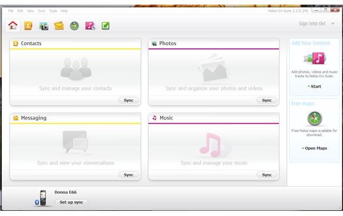Click the Set up sync button
The height and width of the screenshot is (216, 343).
click(71, 202)
